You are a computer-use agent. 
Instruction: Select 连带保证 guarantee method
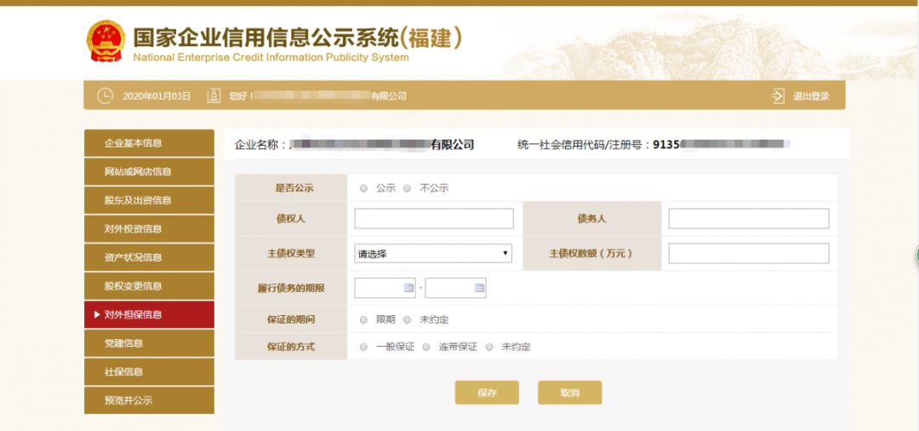coord(426,347)
